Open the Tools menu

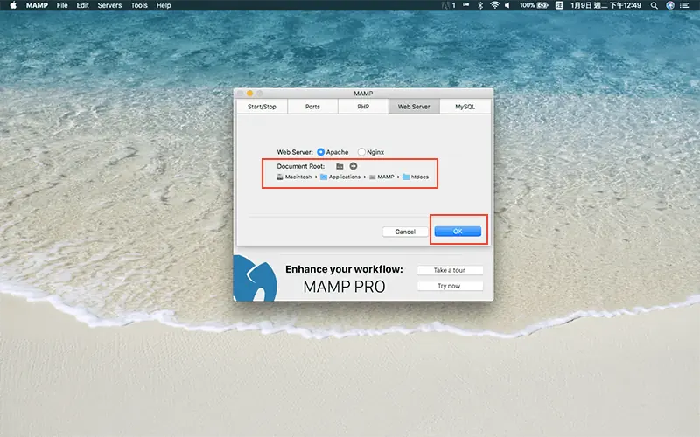[139, 5]
